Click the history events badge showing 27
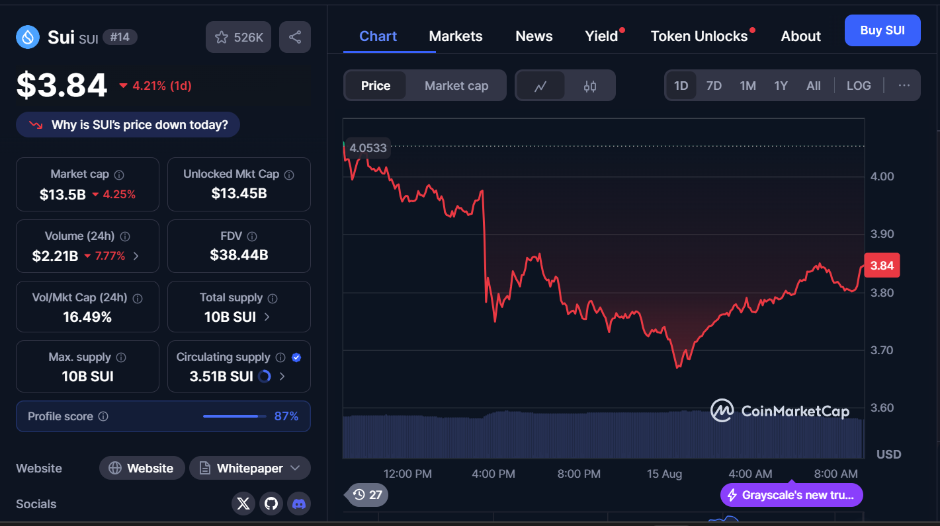940x526 pixels. [367, 494]
